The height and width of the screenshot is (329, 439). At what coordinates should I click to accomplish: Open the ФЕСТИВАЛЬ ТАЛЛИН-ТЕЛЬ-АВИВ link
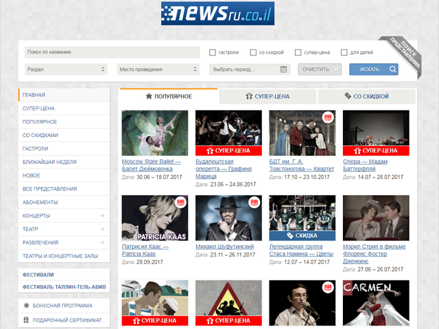(64, 287)
